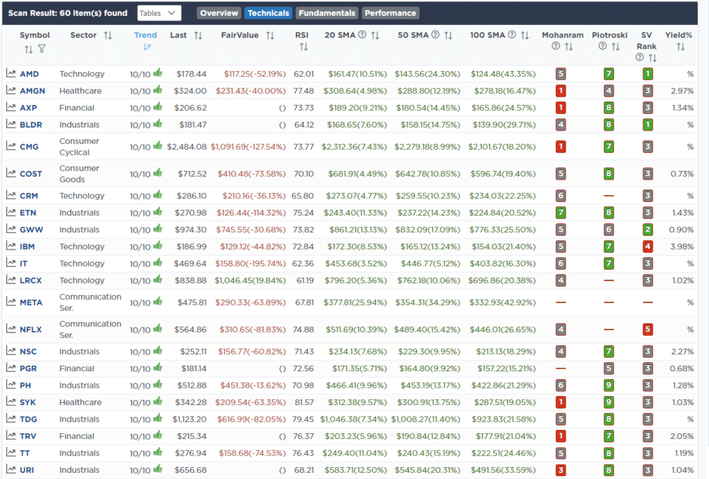The width and height of the screenshot is (709, 479).
Task: Click AMD's green SV Rank badge 1
Action: pos(647,73)
